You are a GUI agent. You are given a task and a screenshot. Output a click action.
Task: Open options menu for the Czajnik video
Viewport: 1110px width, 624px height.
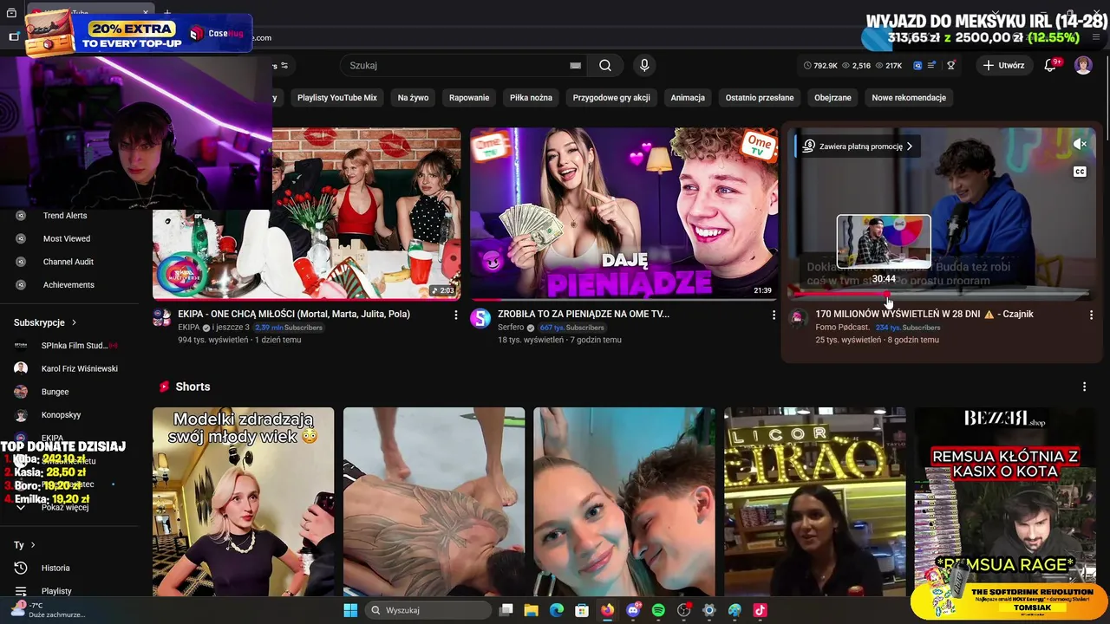point(1091,315)
